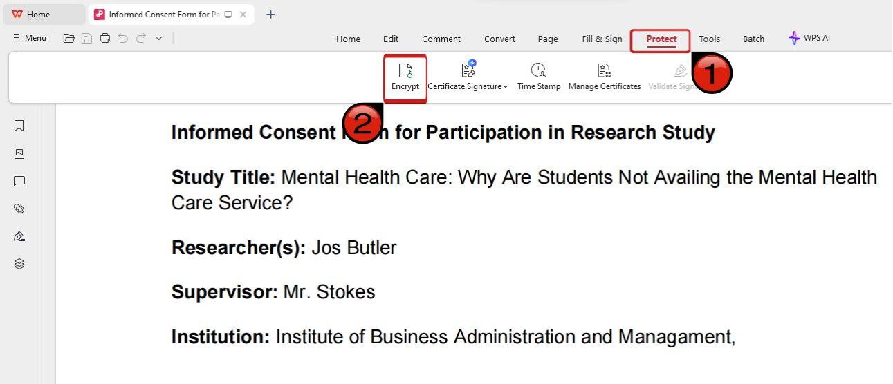The width and height of the screenshot is (893, 384).
Task: Open Manage Certificates
Action: point(605,77)
